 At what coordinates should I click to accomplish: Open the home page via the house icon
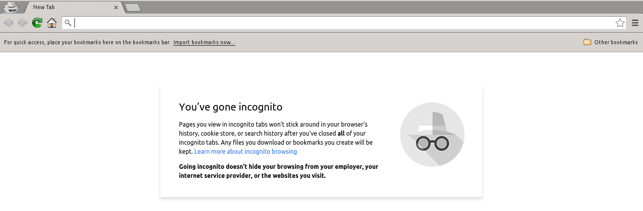point(51,23)
